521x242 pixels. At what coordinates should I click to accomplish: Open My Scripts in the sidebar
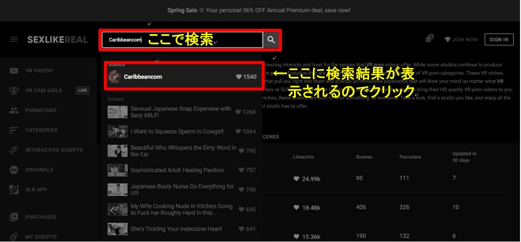[41, 237]
